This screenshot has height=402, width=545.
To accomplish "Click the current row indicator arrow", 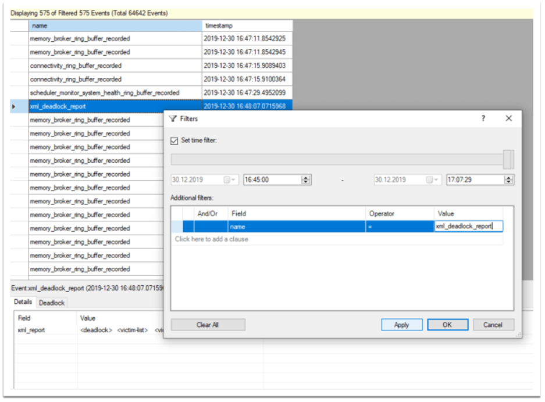I will pyautogui.click(x=14, y=106).
